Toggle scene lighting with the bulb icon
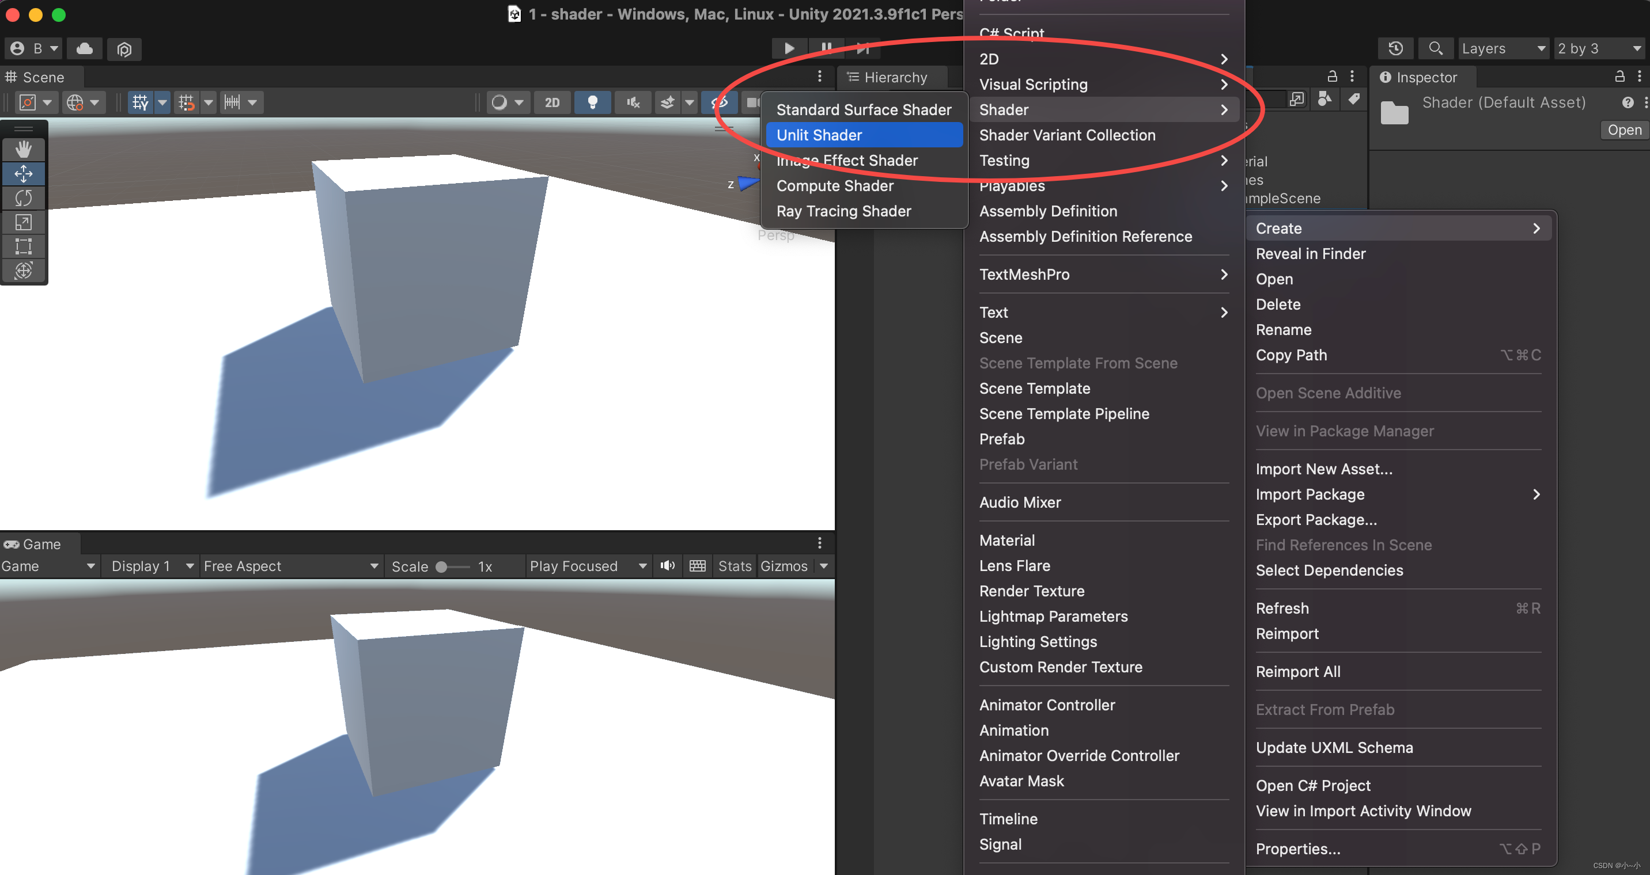The height and width of the screenshot is (875, 1650). pos(592,102)
